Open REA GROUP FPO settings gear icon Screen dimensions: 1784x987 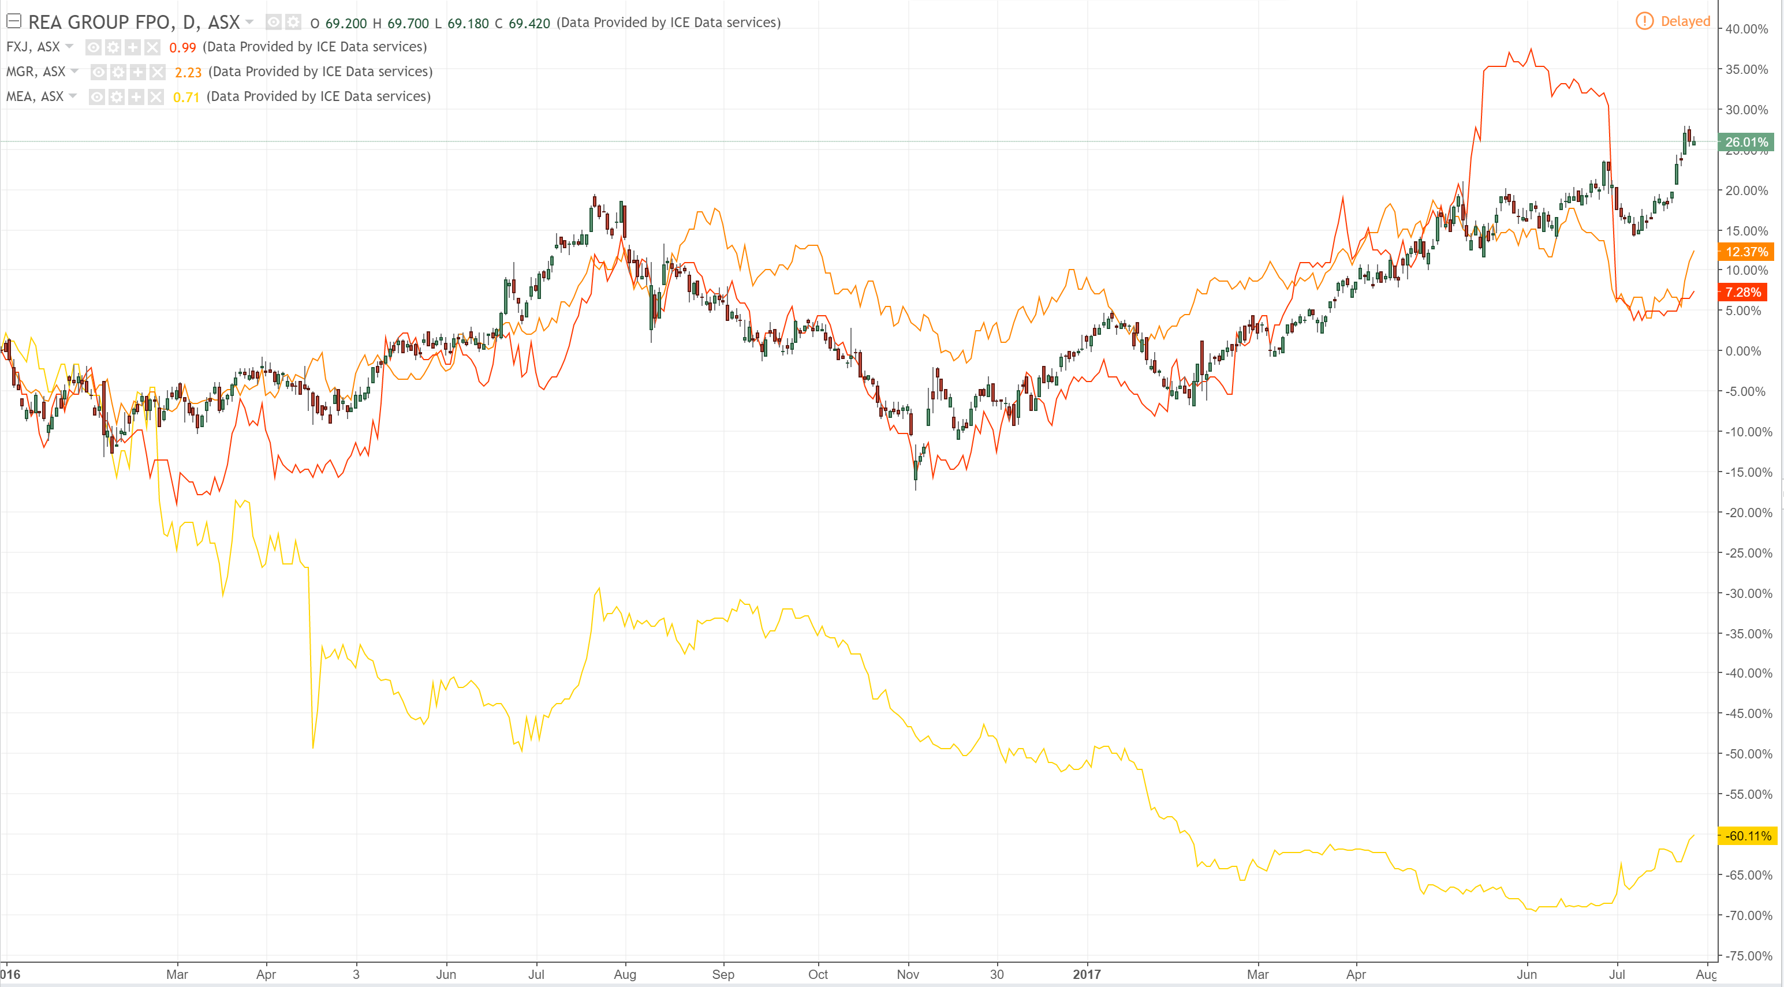pyautogui.click(x=293, y=22)
